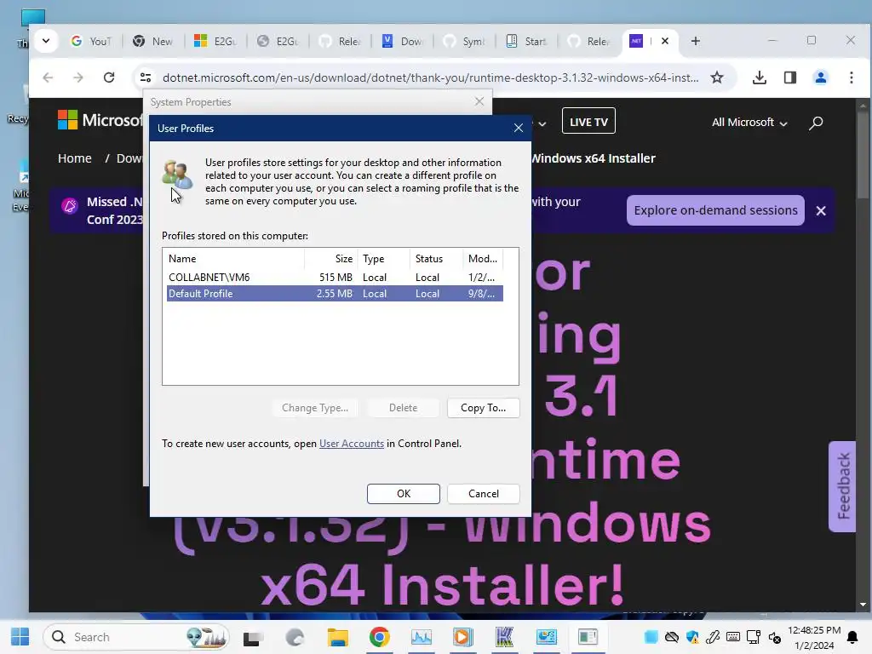
Task: Switch to the New tab
Action: click(153, 41)
